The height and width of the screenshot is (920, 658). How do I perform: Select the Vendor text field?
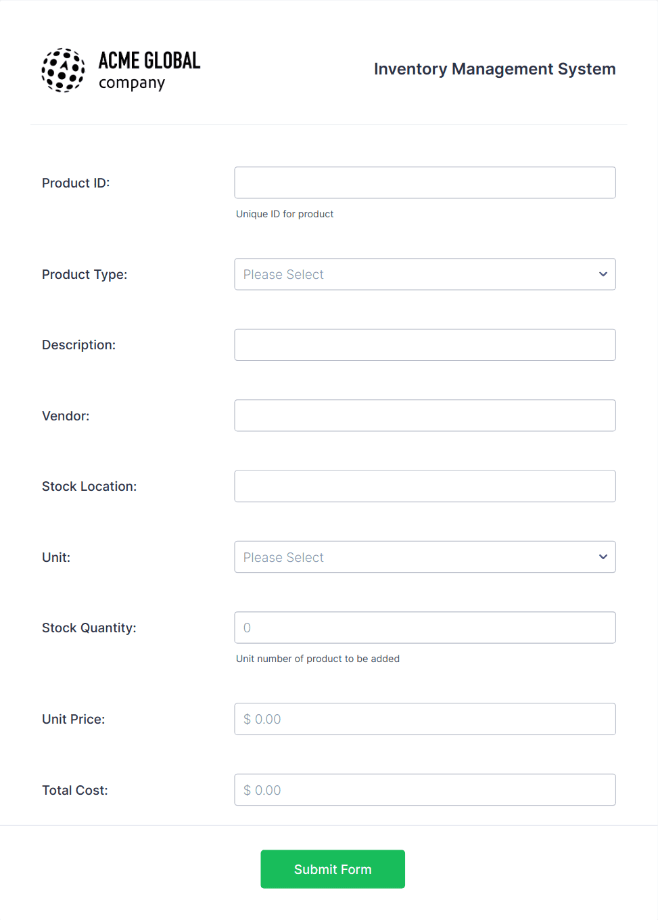click(425, 415)
